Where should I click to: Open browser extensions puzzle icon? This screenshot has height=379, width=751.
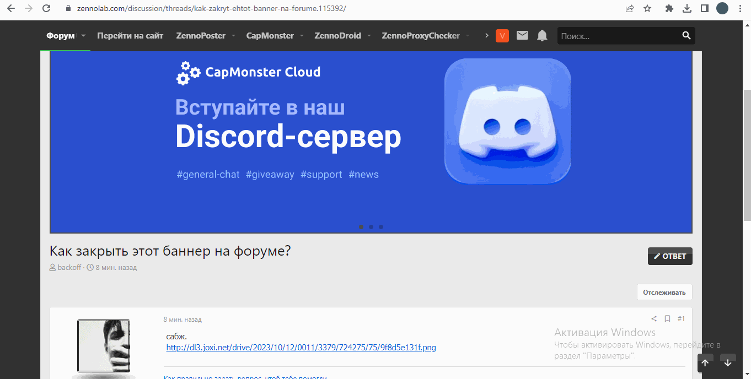click(669, 8)
